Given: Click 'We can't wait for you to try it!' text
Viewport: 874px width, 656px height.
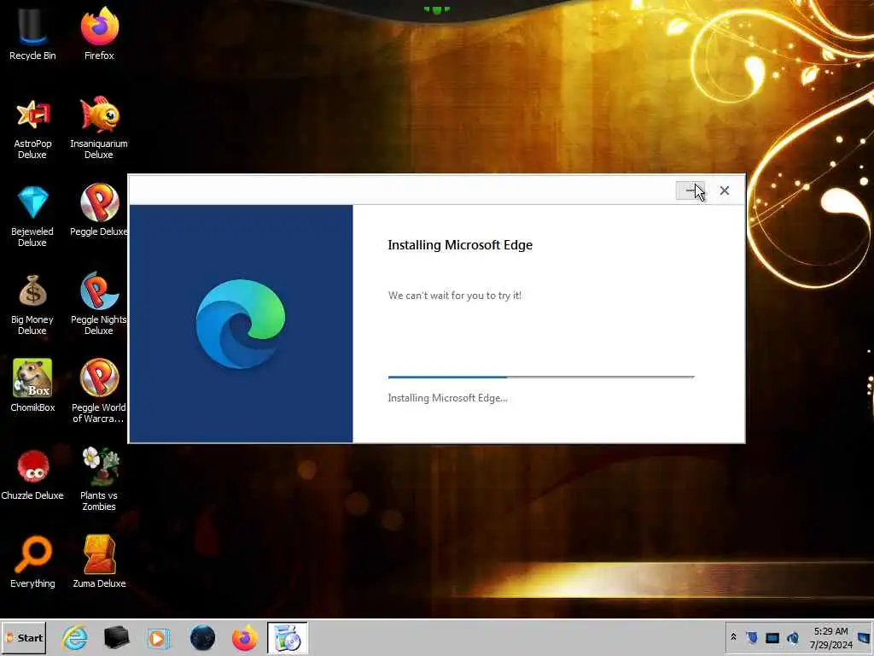Looking at the screenshot, I should point(455,296).
